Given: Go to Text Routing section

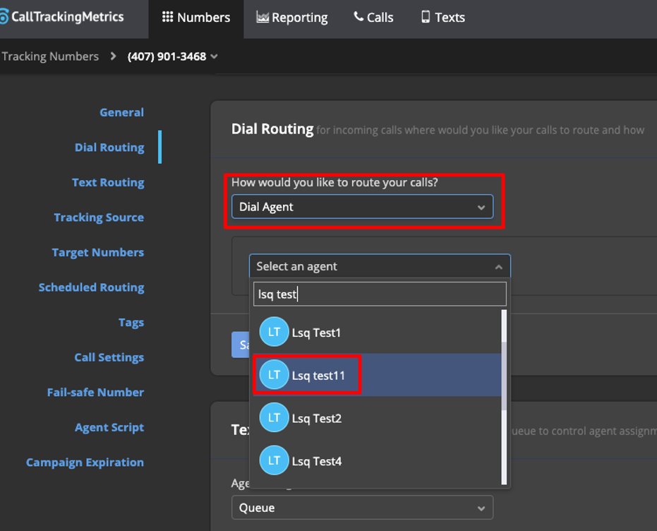Looking at the screenshot, I should (108, 182).
